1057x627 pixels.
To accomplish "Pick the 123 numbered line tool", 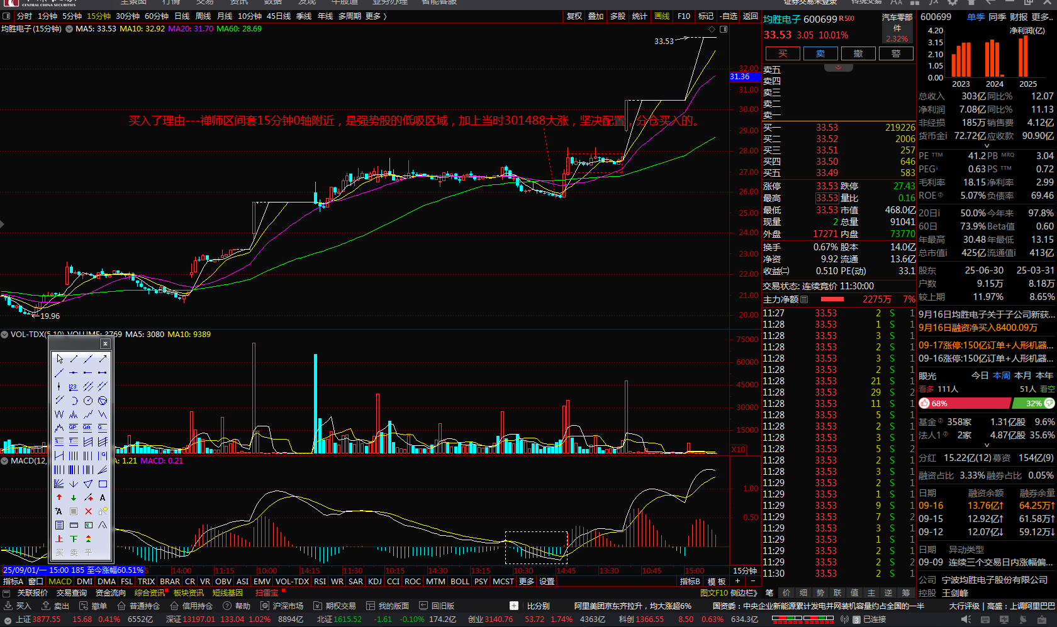I will tap(74, 386).
